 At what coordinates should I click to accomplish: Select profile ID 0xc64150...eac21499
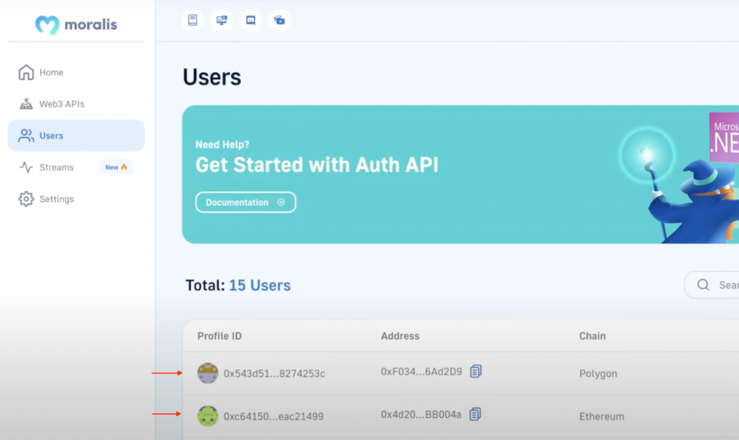click(274, 416)
